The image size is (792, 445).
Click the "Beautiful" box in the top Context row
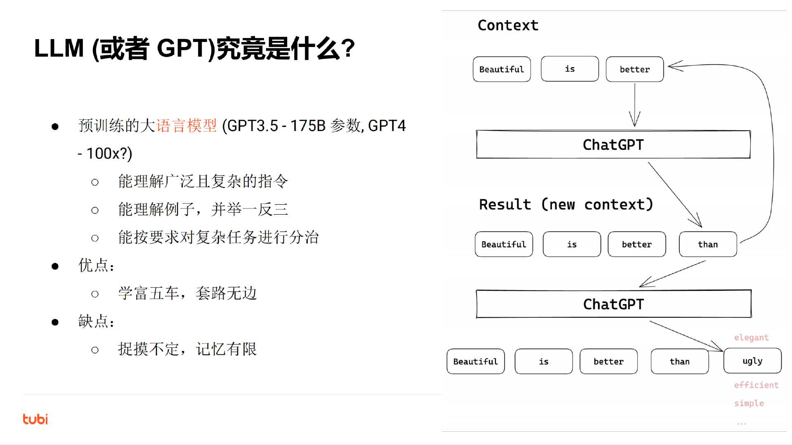502,69
